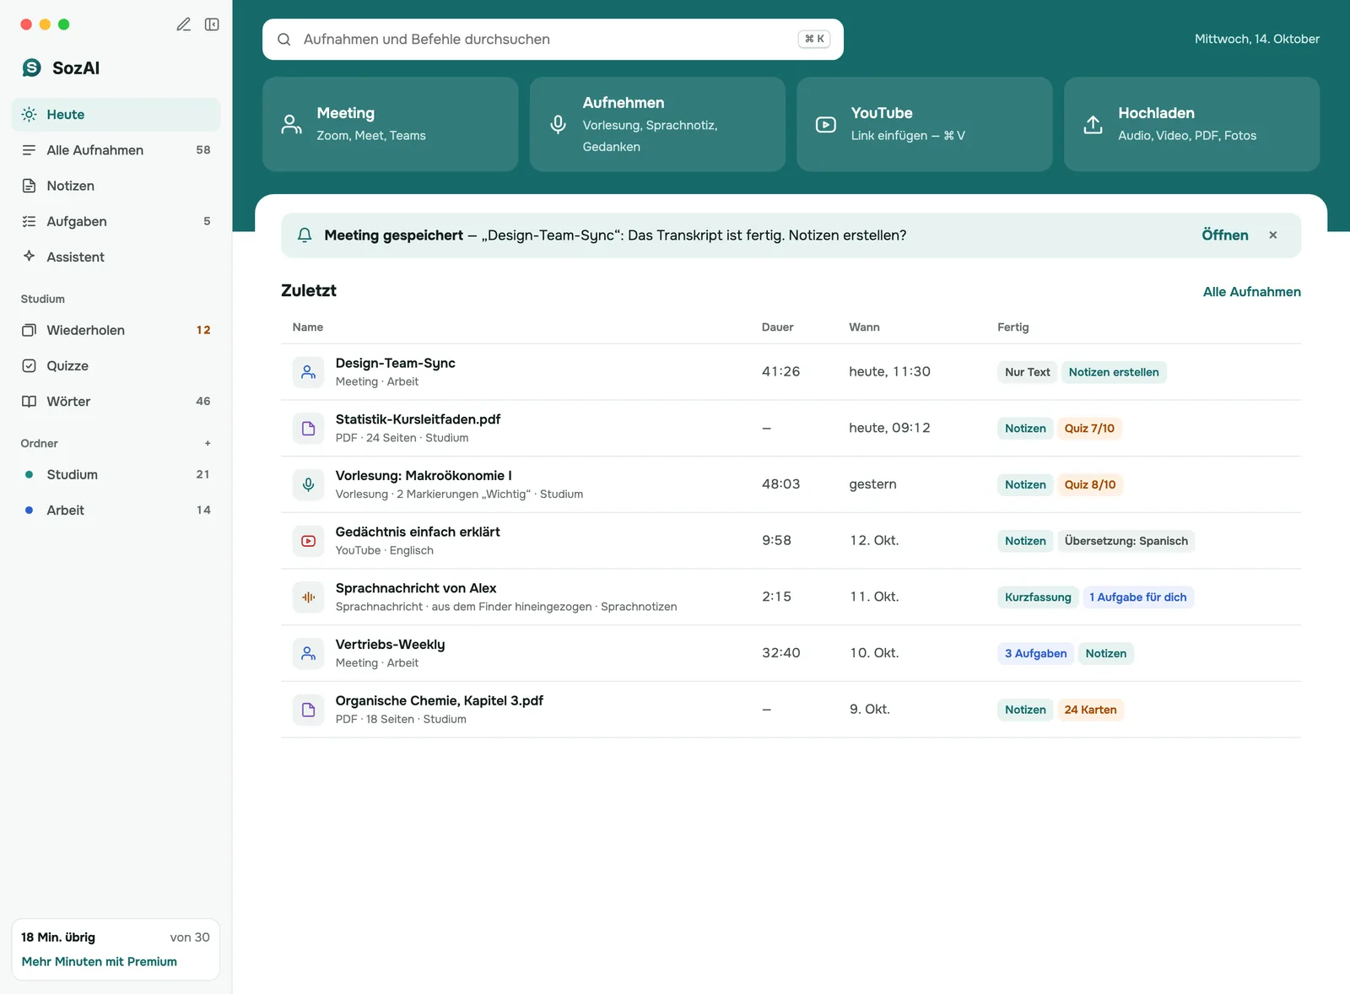Click YouTube icon of Gedächtnis einfach erklärt
The height and width of the screenshot is (994, 1350).
pyautogui.click(x=308, y=541)
